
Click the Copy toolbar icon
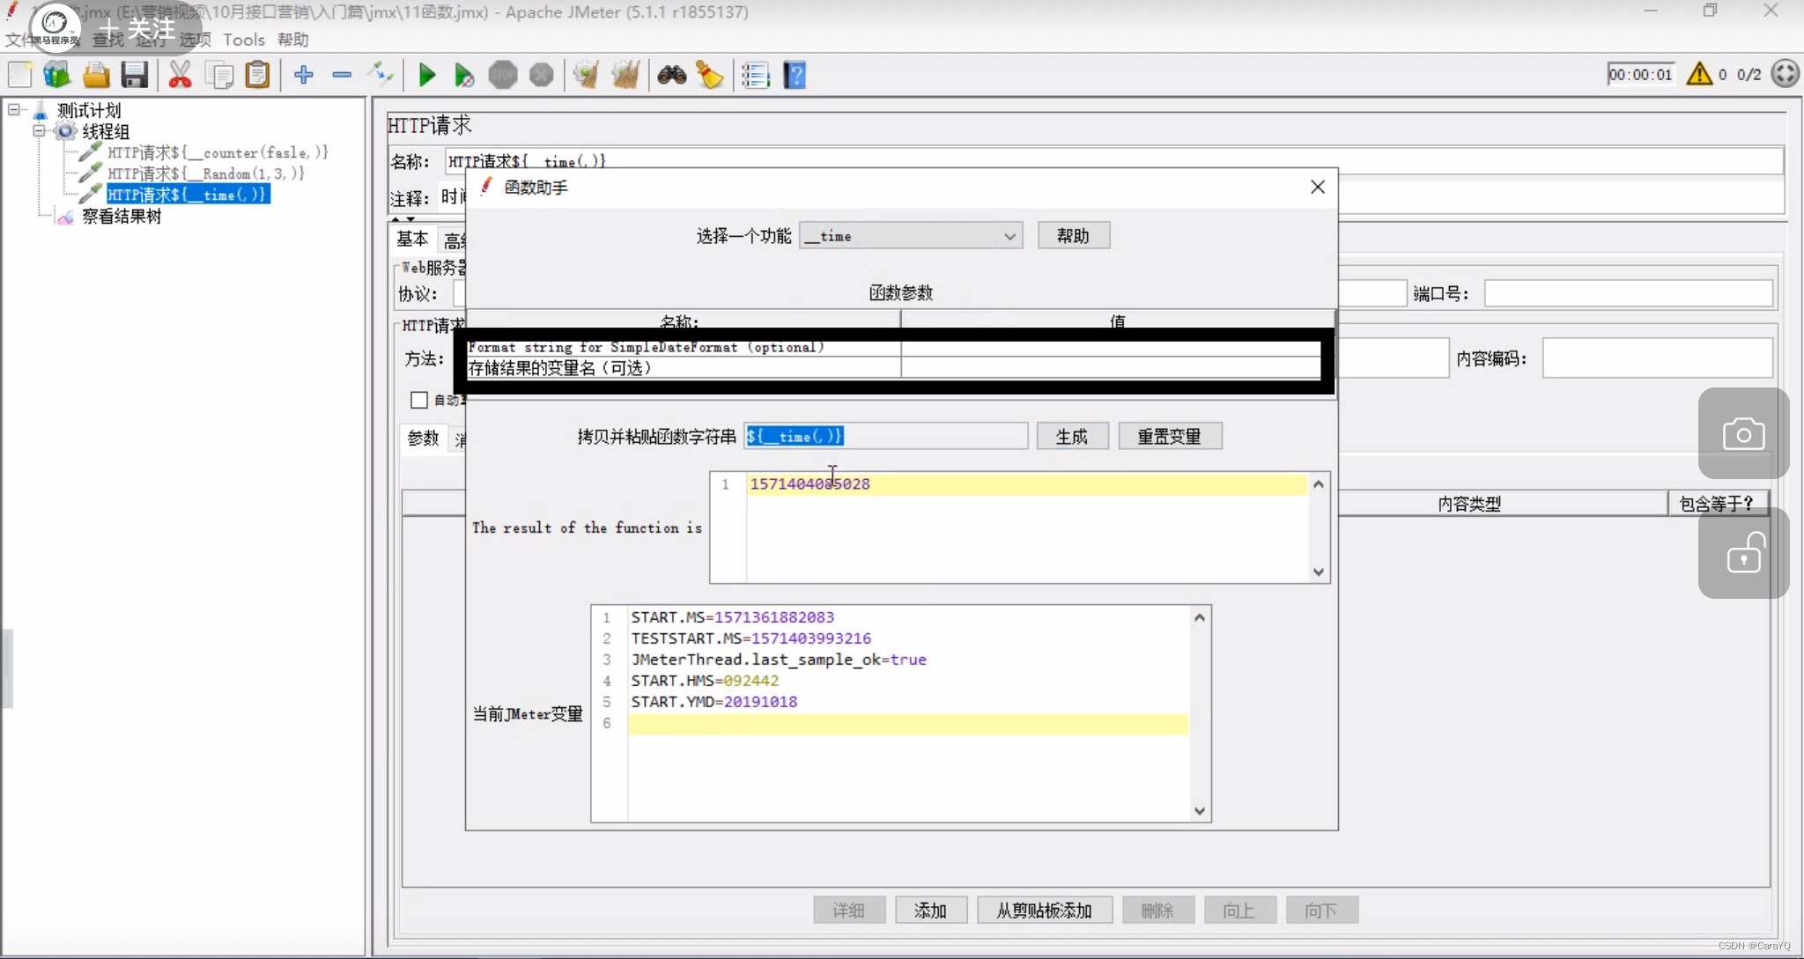click(x=219, y=75)
